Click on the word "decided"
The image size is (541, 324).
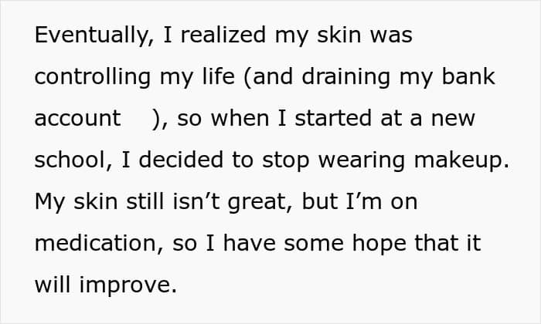[x=181, y=160]
